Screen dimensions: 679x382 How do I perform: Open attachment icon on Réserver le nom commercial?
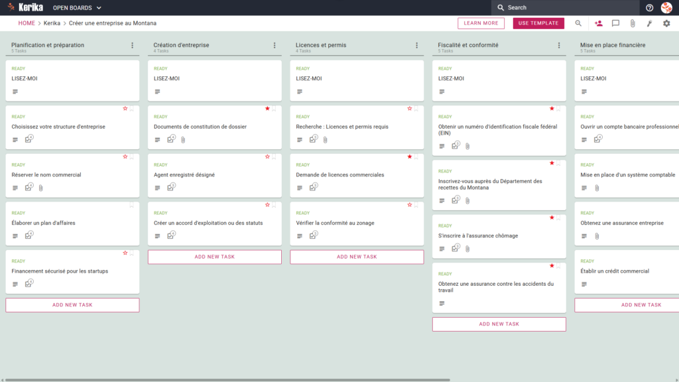tap(40, 188)
